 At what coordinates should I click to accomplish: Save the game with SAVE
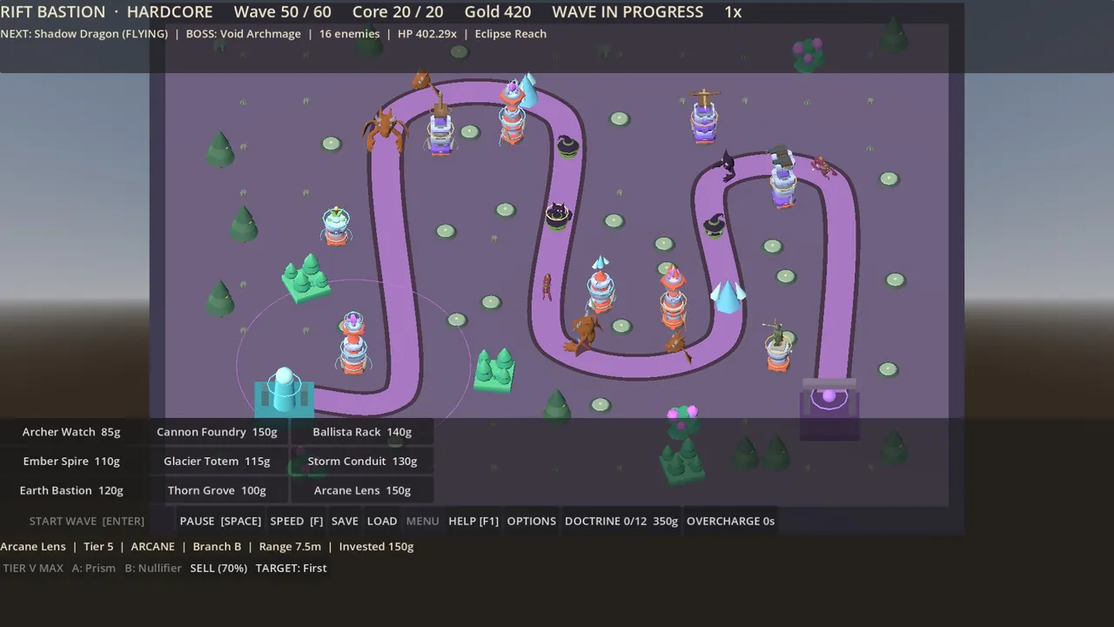345,521
